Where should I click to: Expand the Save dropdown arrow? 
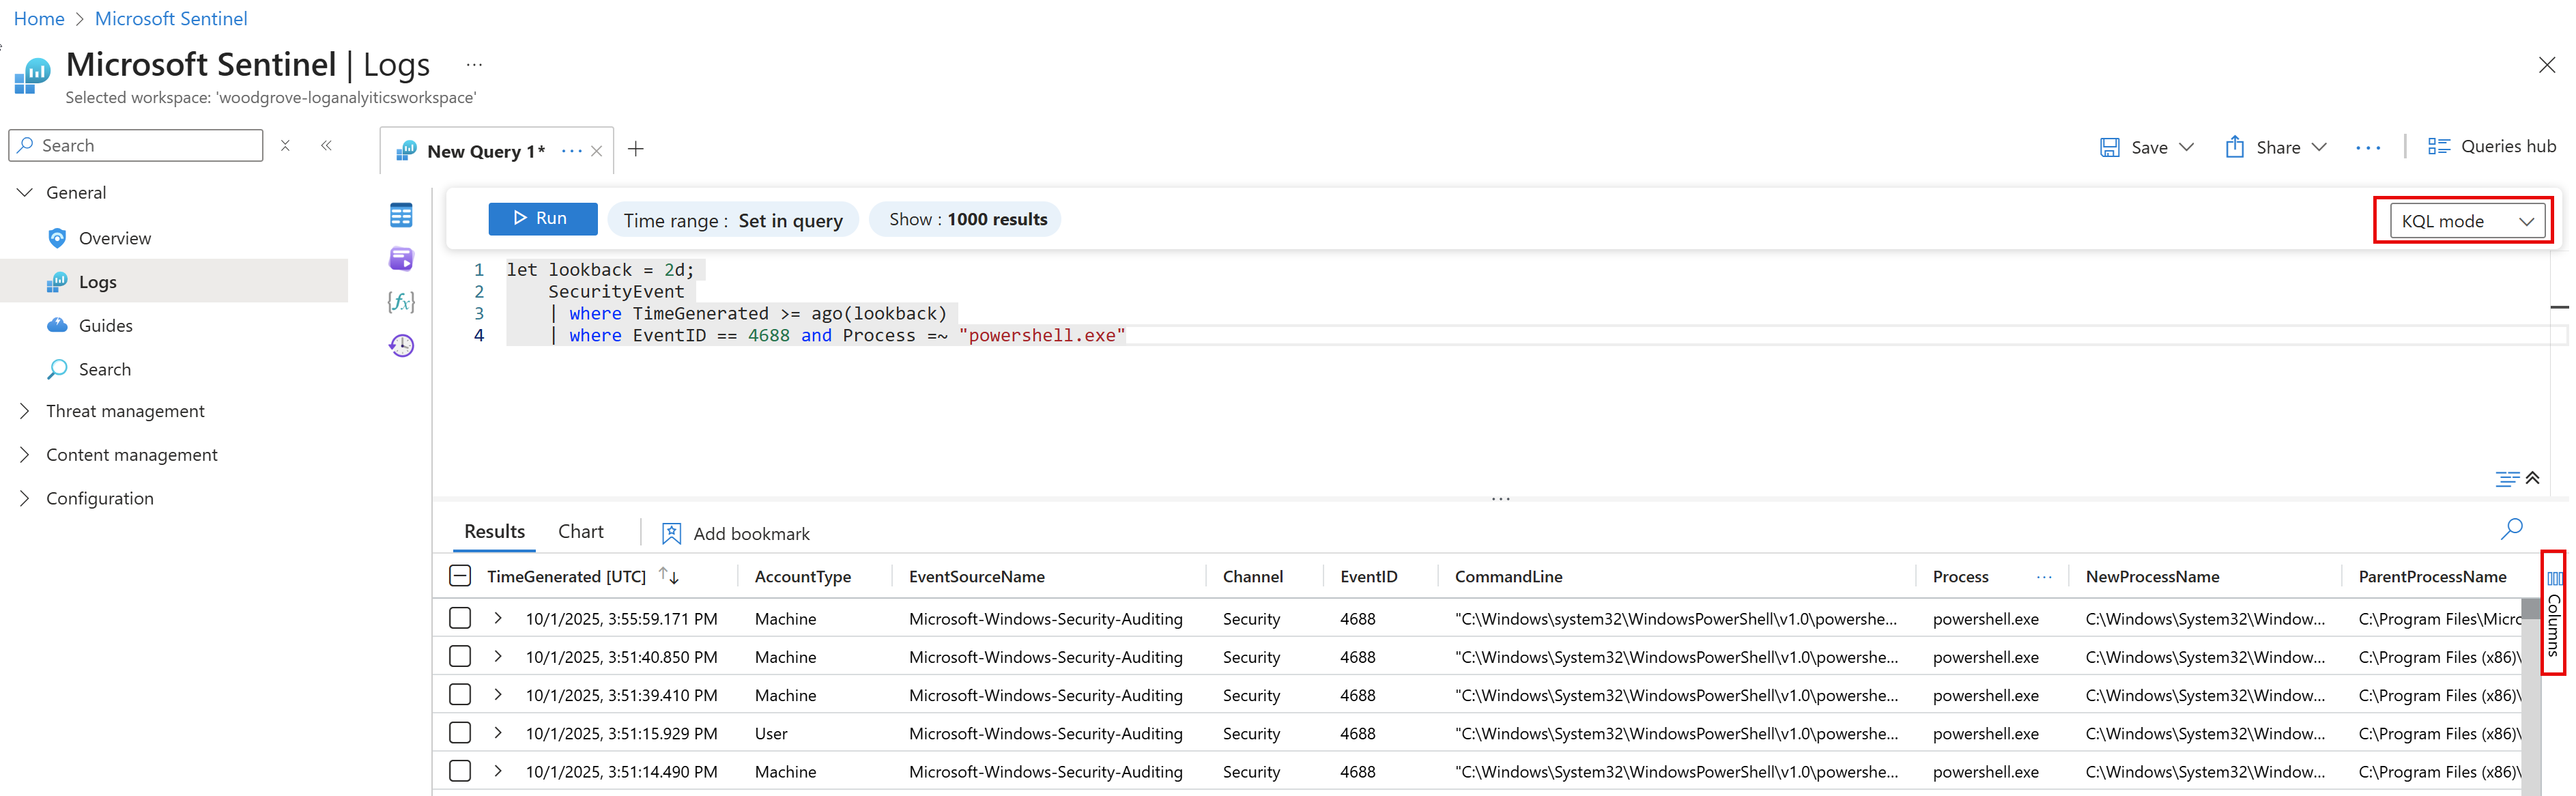[x=2186, y=148]
